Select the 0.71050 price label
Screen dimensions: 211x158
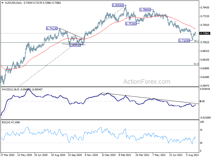tap(184, 41)
